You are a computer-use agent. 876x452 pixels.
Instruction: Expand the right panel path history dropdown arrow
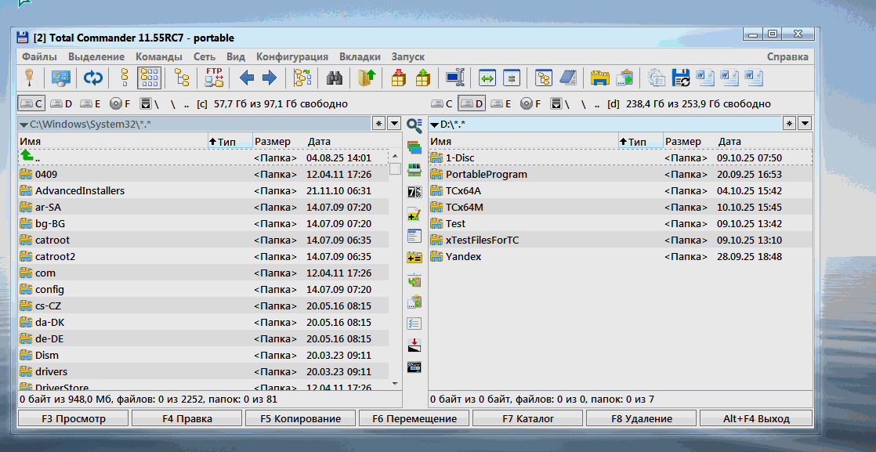coord(805,124)
